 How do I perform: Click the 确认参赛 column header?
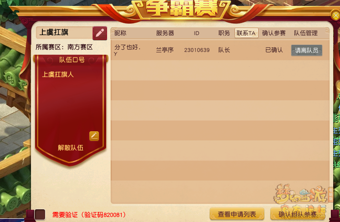(273, 33)
